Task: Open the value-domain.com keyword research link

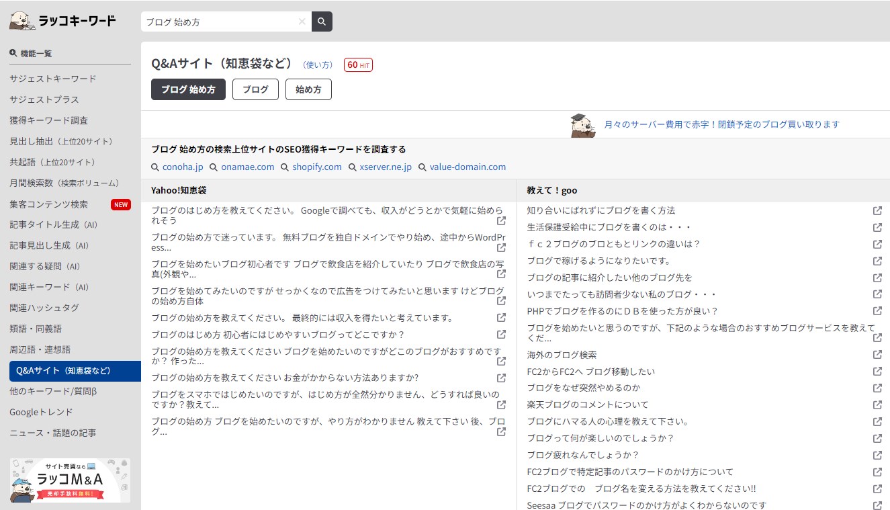Action: pos(468,167)
